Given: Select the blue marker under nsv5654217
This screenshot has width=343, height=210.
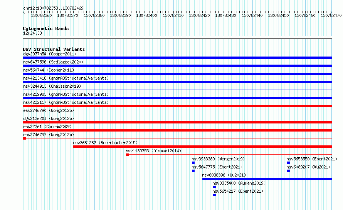Looking at the screenshot, I should point(214,195).
